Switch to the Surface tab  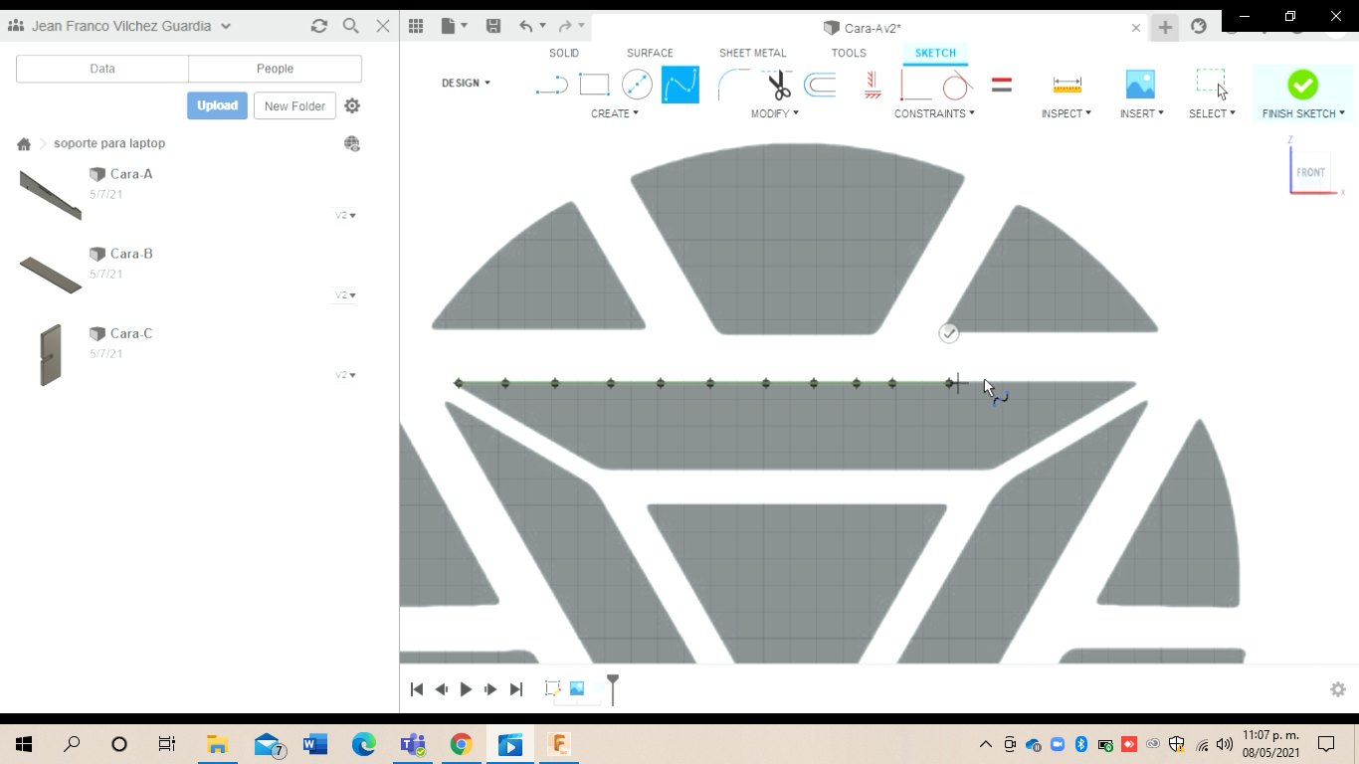point(650,53)
